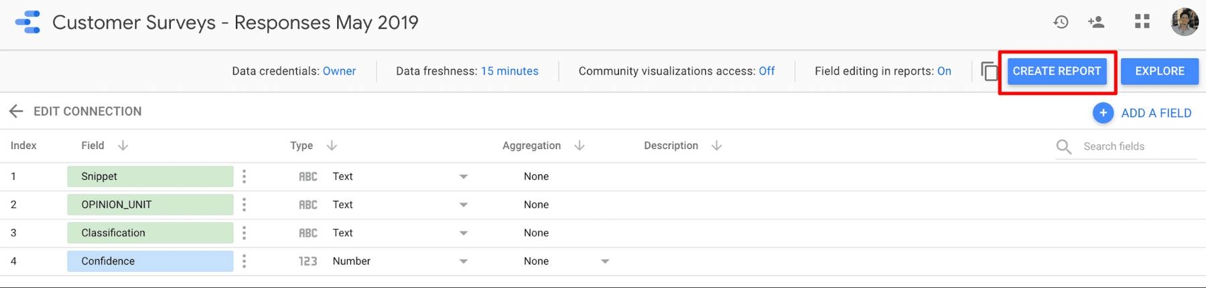
Task: Toggle Community visualizations access Off link
Action: click(766, 71)
